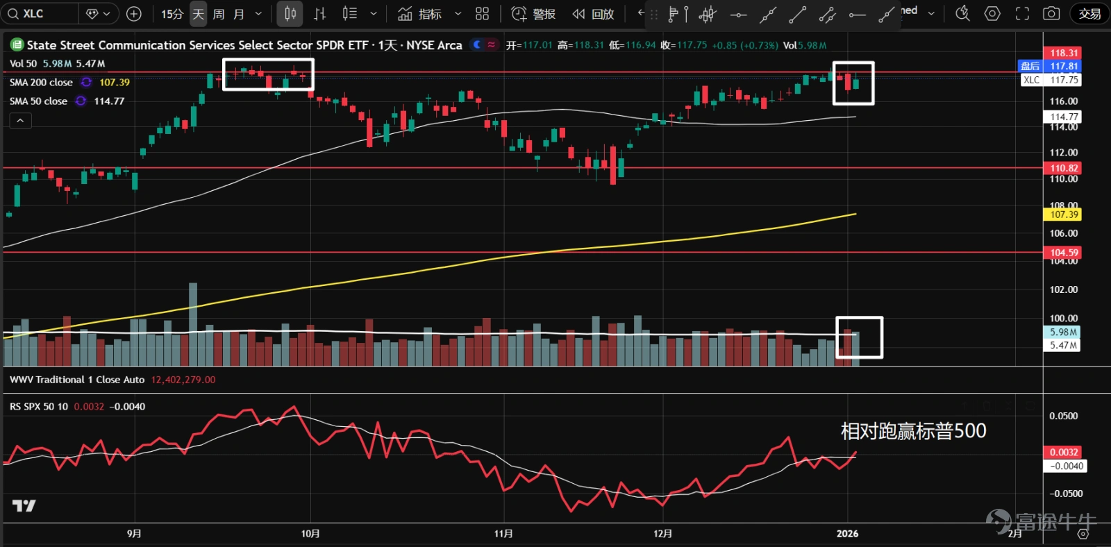Screen dimensions: 1111x547
Task: Click the SMA 50 refresh status icon
Action: pos(81,101)
